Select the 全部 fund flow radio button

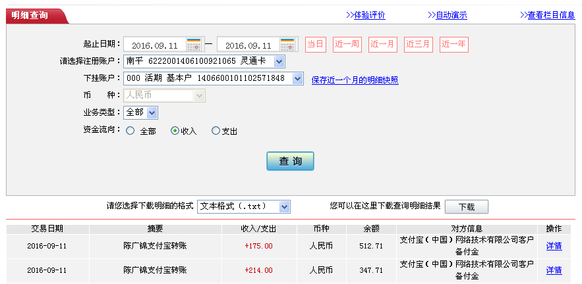(130, 131)
